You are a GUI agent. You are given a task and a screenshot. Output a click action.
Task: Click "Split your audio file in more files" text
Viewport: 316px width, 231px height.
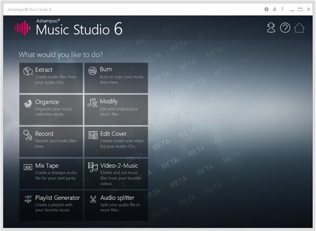(120, 207)
